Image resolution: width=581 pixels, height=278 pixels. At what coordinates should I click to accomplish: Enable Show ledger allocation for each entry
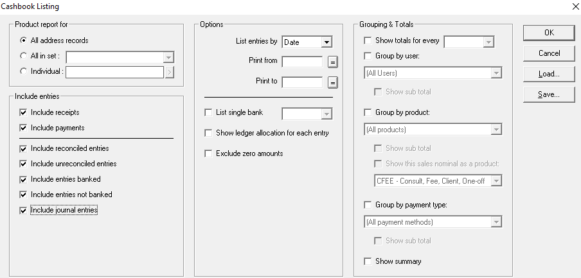click(208, 133)
